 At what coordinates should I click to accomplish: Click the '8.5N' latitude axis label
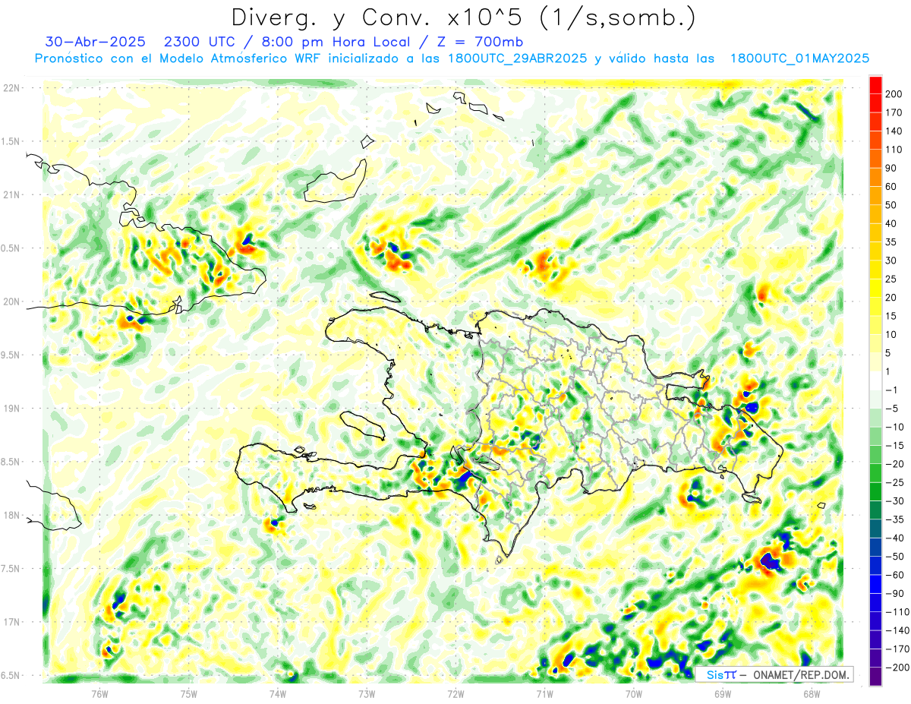coord(11,462)
